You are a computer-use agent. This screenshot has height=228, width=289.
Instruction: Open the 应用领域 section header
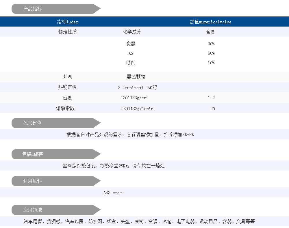tap(32, 210)
